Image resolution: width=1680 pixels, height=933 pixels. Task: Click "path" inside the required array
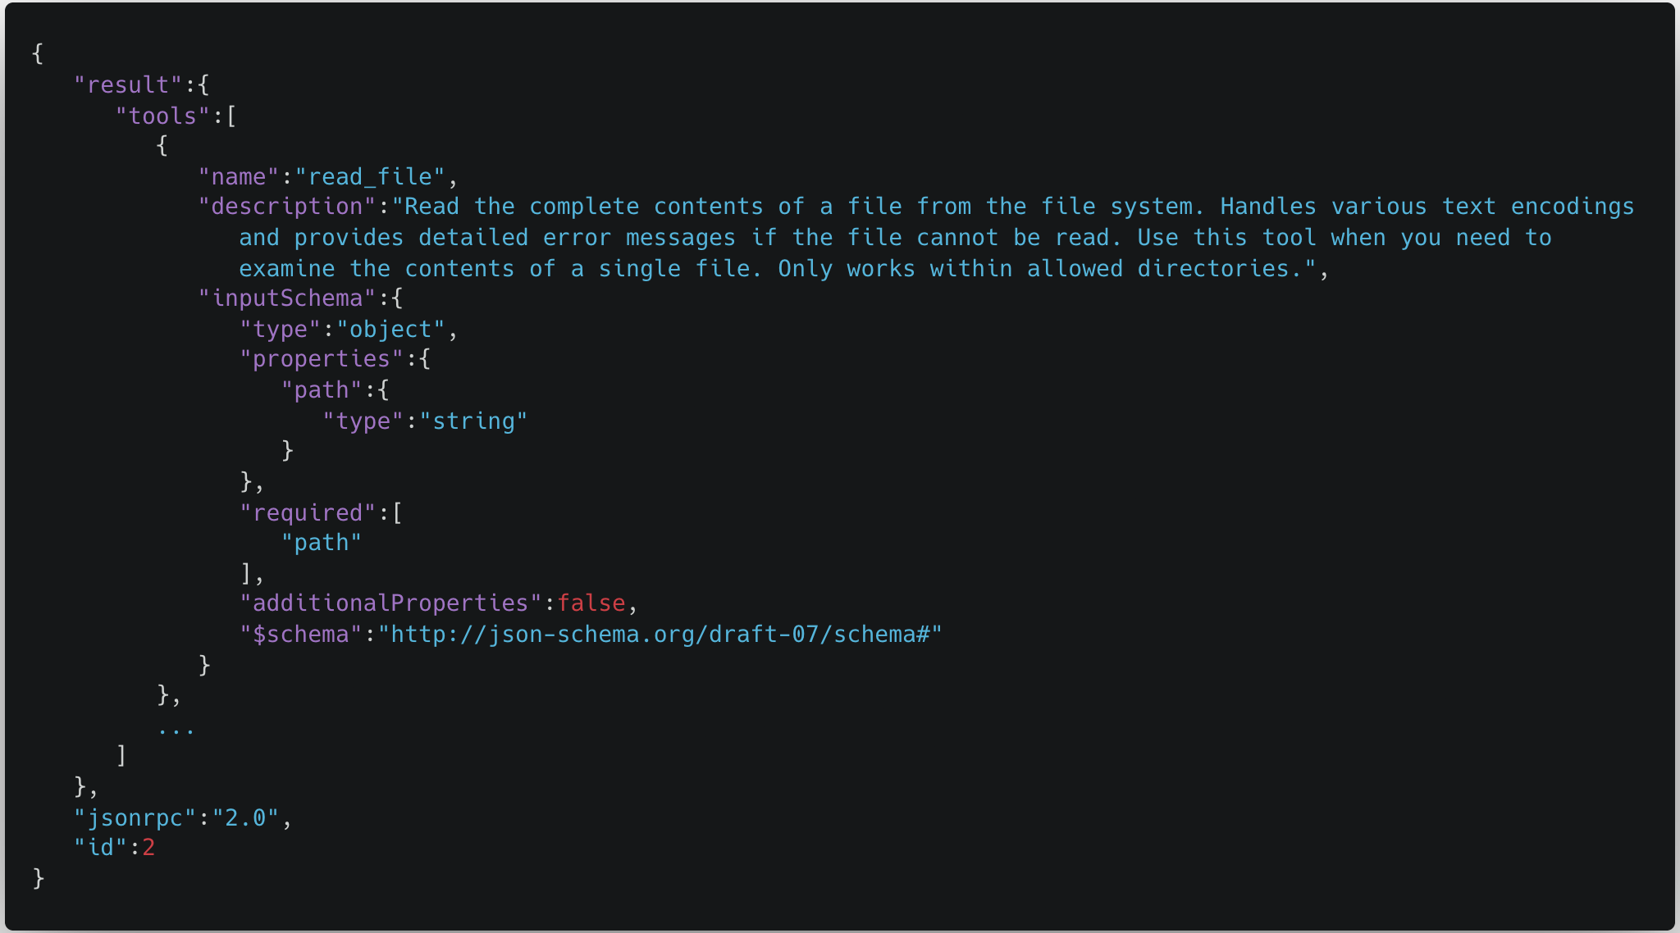322,543
